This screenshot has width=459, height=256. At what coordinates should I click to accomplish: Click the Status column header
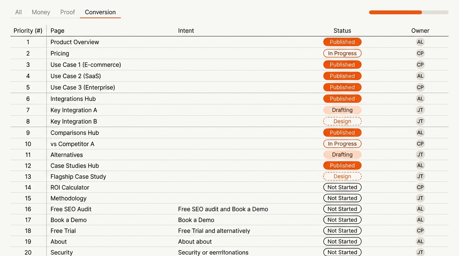[x=342, y=31]
